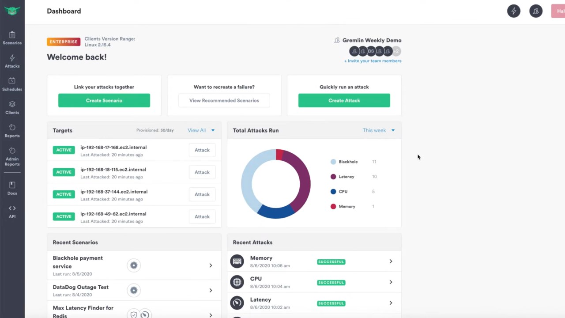Viewport: 565px width, 318px height.
Task: Click the Blackhole legend color dot
Action: (333, 162)
